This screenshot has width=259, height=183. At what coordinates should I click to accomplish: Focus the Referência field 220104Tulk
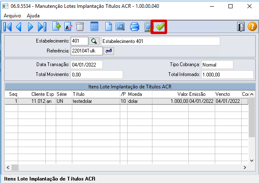coord(87,51)
